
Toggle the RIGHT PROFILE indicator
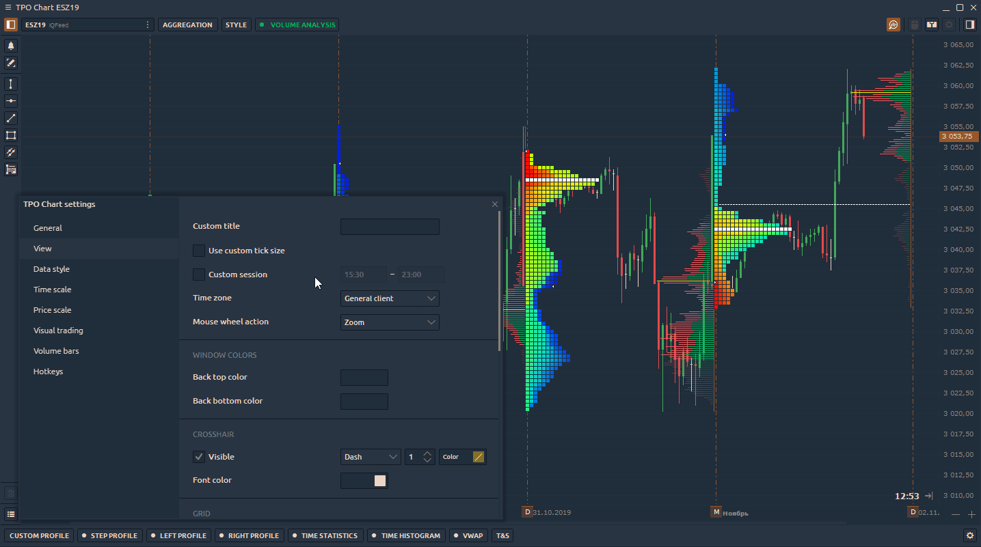point(249,535)
